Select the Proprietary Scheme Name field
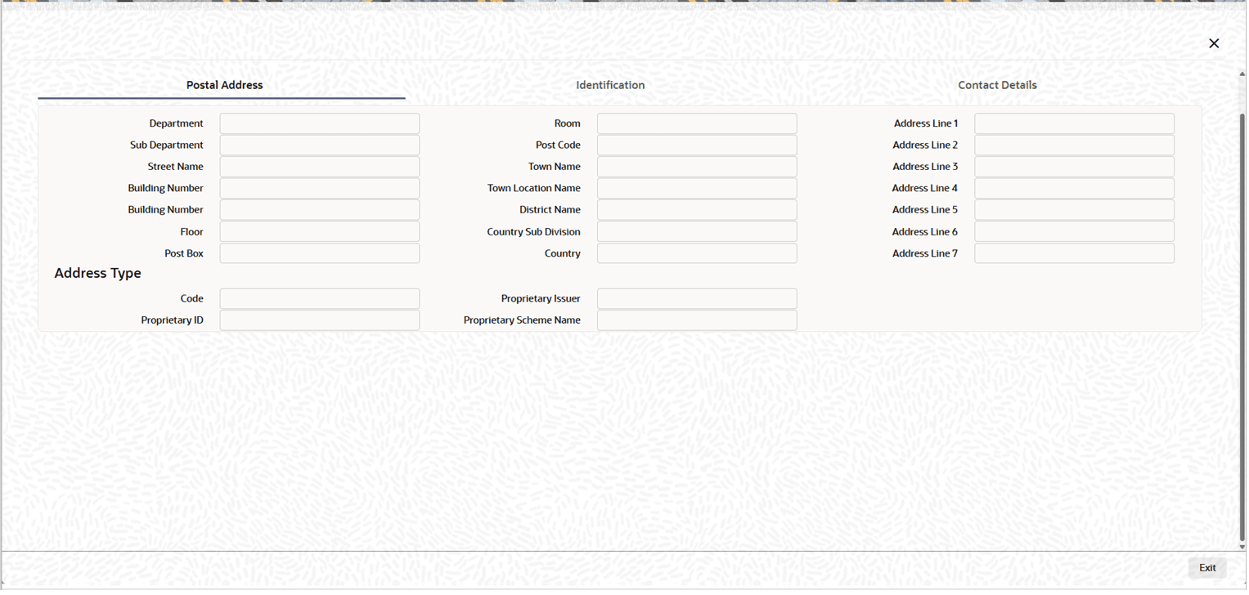 [697, 320]
